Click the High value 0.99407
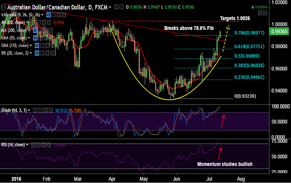Screen dimensions: 291x183 [154, 8]
